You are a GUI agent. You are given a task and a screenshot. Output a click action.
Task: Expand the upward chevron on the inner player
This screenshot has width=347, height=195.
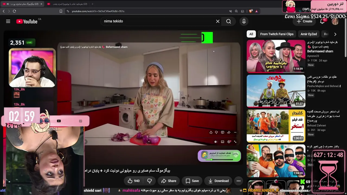(149, 142)
